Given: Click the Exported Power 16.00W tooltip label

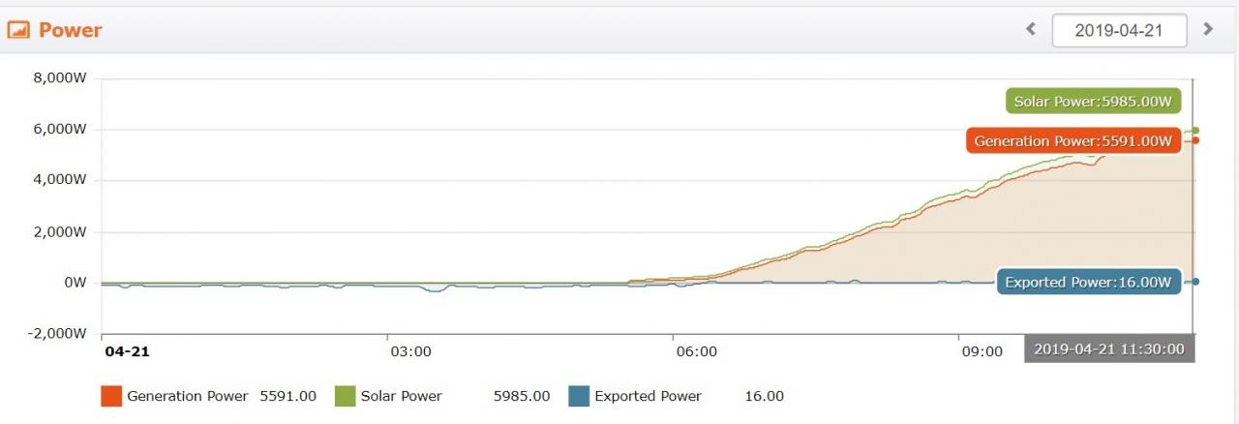Looking at the screenshot, I should coord(1089,282).
